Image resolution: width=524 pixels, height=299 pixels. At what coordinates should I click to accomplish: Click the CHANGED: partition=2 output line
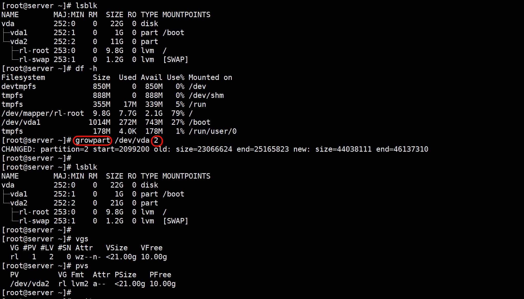click(x=45, y=149)
